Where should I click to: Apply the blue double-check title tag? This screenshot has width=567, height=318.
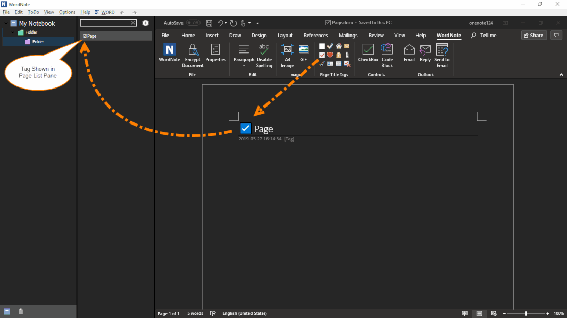pyautogui.click(x=330, y=46)
